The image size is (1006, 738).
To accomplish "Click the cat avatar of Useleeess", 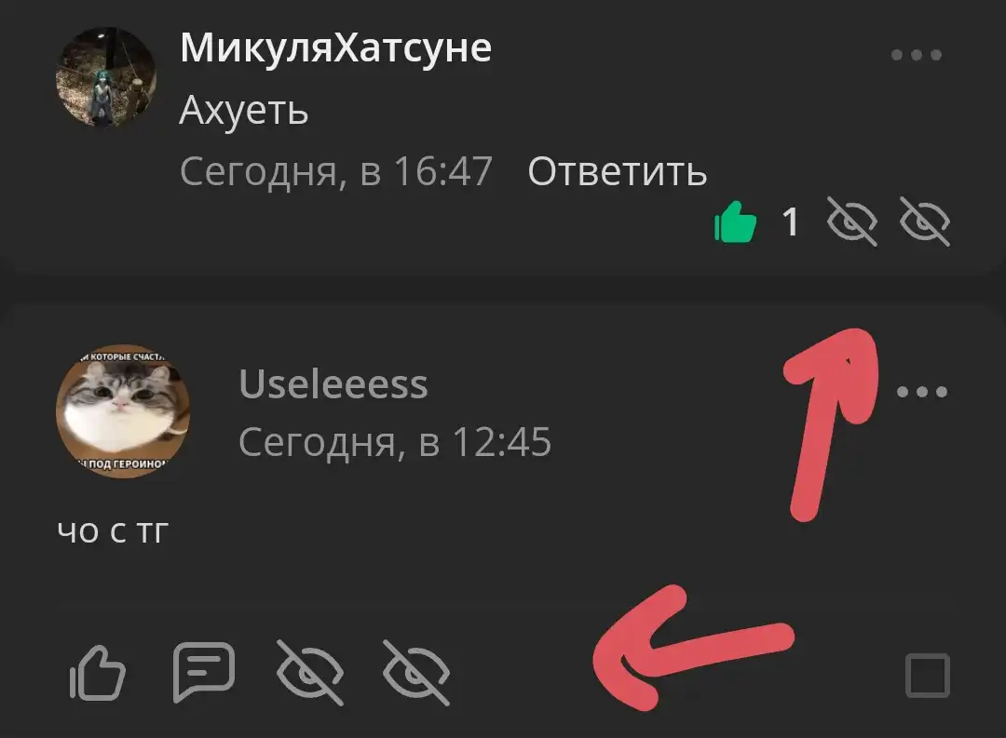I will click(x=123, y=411).
